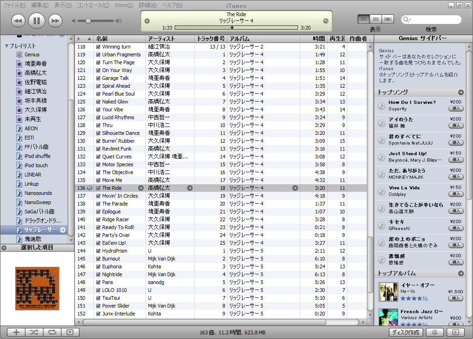Screen dimensions: 473x339
Task: Open the 編集 menu
Action: (40, 5)
